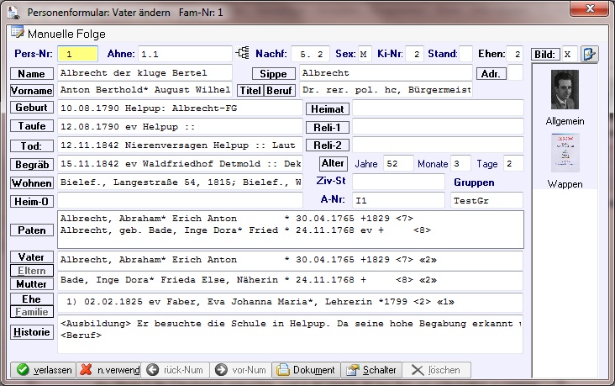Click the red X n.verwend button
The width and height of the screenshot is (615, 386).
point(108,370)
